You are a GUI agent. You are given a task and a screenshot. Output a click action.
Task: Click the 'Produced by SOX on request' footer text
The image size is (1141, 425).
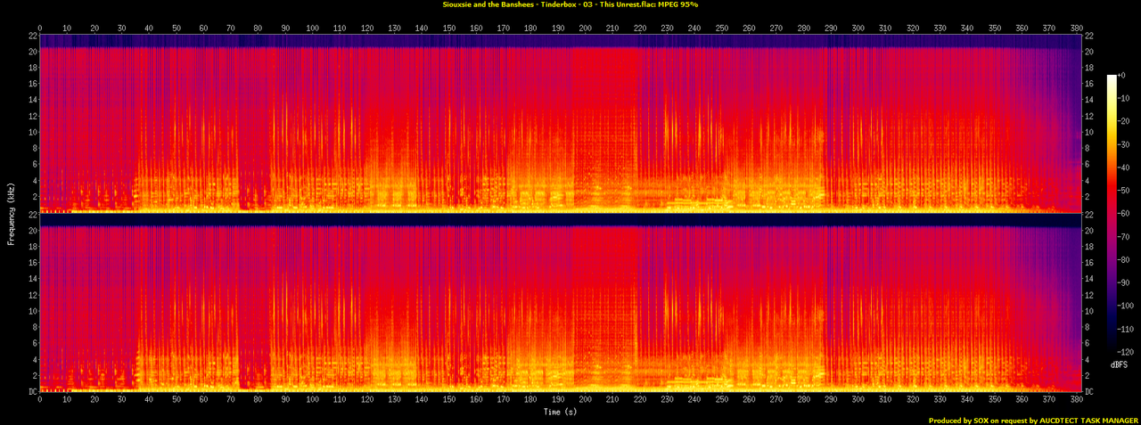[978, 420]
